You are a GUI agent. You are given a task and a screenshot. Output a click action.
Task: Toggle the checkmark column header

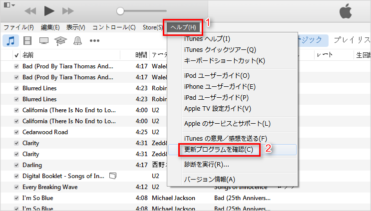[16, 55]
